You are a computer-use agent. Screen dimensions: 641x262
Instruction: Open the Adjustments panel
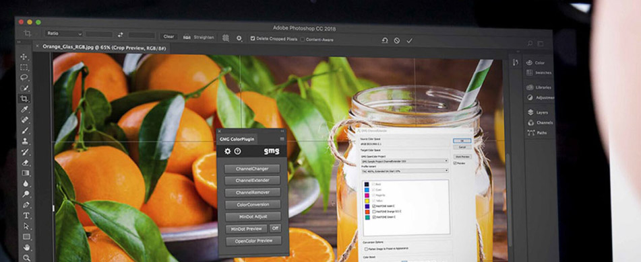point(540,98)
